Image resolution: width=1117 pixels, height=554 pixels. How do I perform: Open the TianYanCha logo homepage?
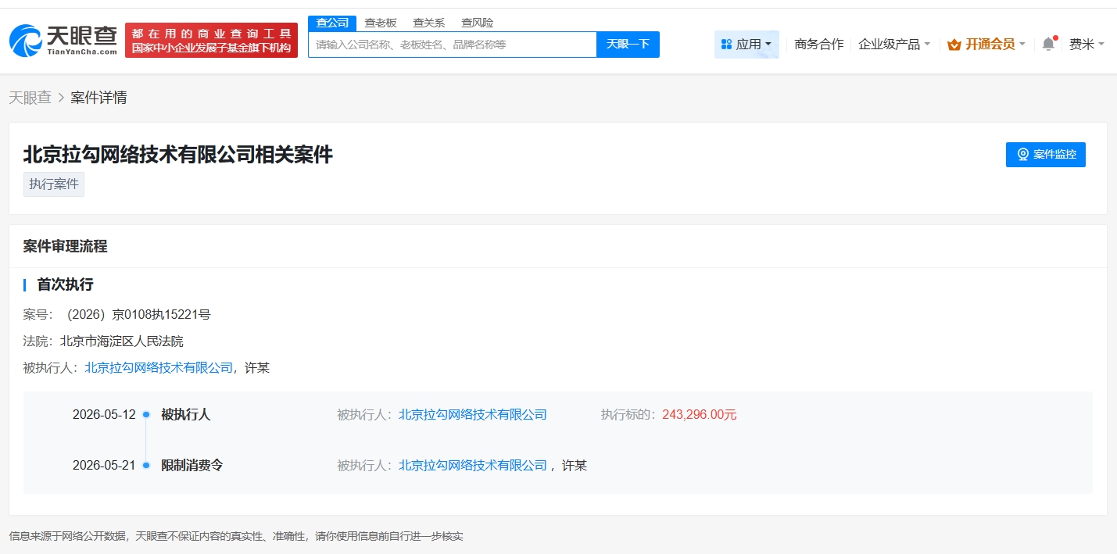point(63,41)
